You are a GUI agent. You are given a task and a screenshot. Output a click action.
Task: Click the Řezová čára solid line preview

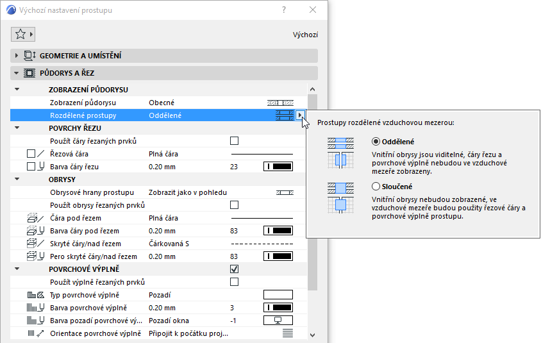(262, 154)
